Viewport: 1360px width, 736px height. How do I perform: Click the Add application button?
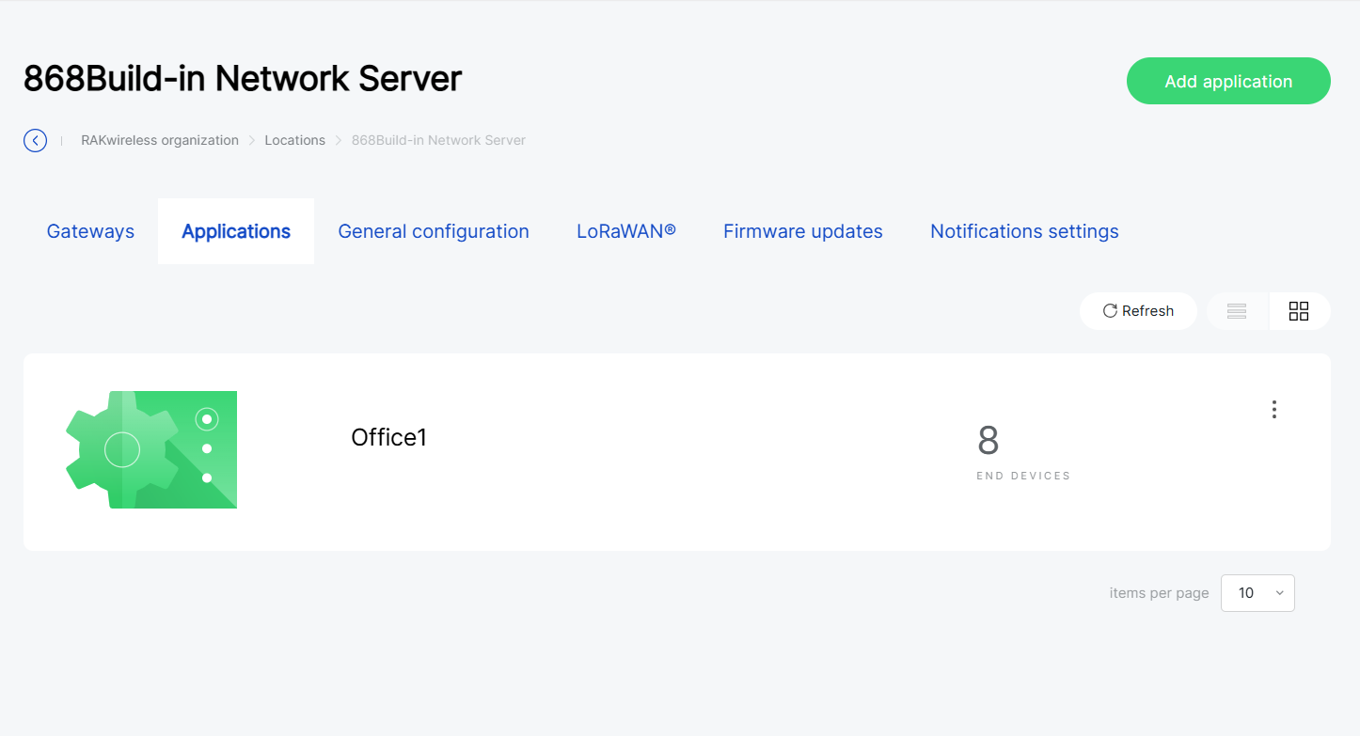(x=1228, y=81)
